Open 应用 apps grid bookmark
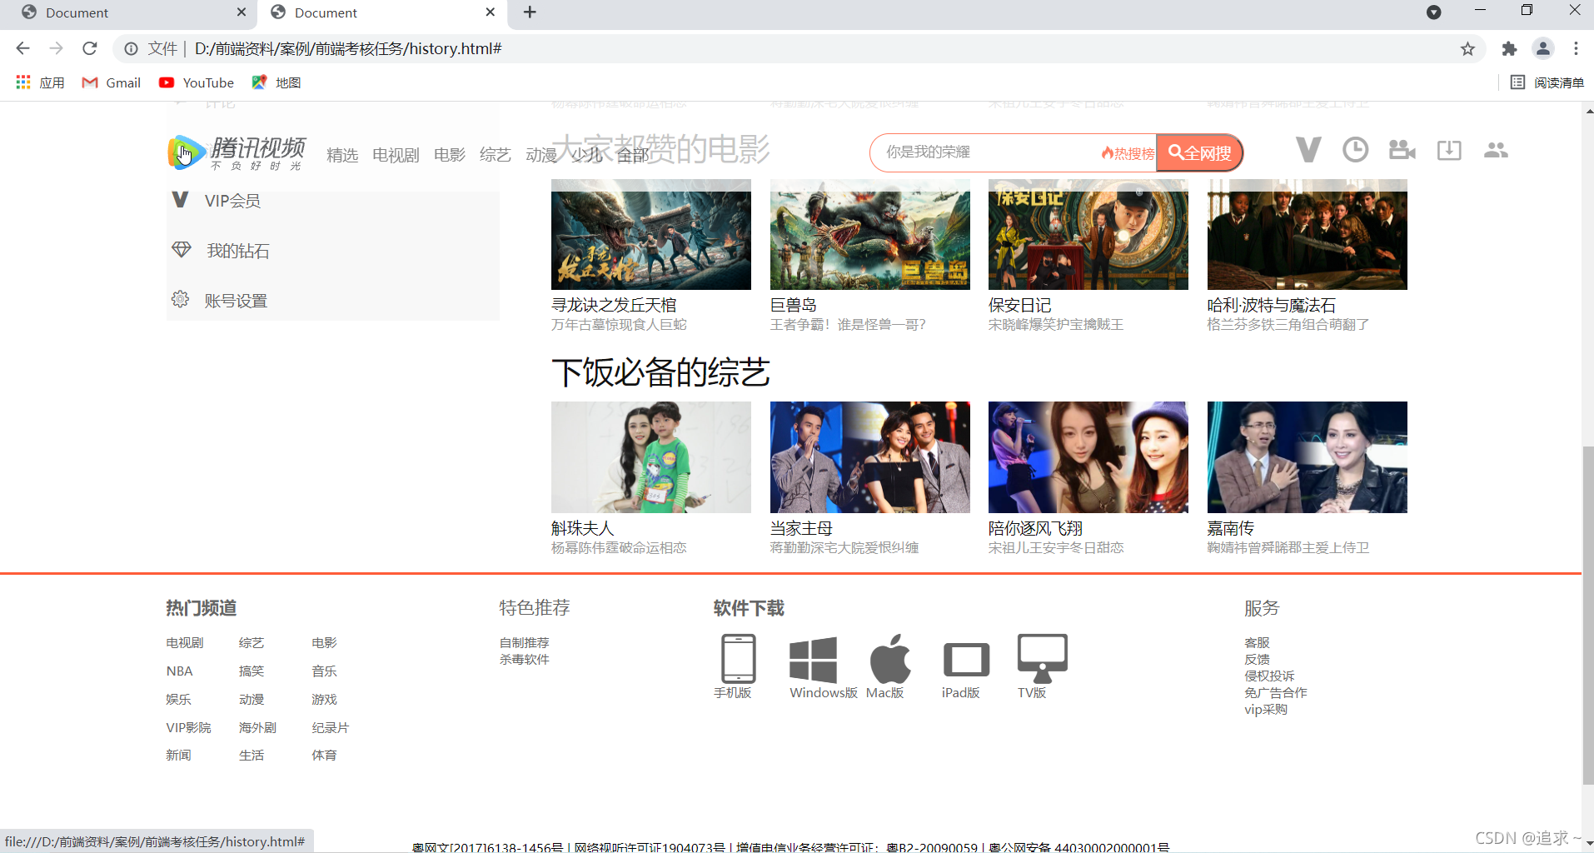The image size is (1594, 853). click(x=40, y=82)
